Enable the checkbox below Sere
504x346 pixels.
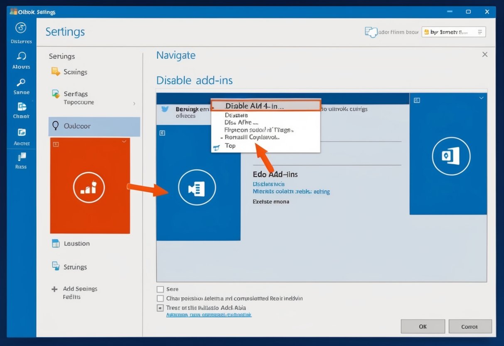pyautogui.click(x=160, y=298)
